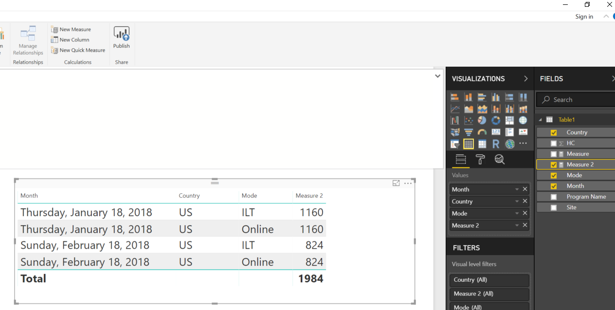The image size is (615, 310).
Task: Select the area chart visual
Action: click(469, 109)
